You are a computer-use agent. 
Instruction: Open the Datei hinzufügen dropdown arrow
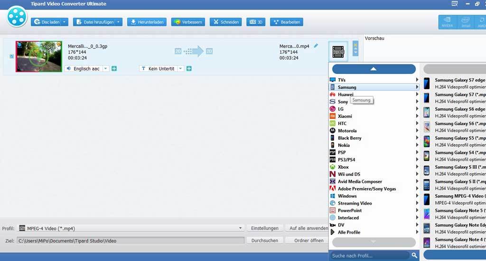[x=119, y=22]
